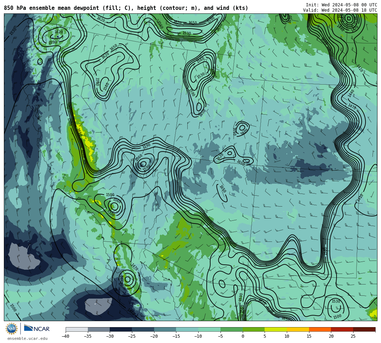The width and height of the screenshot is (381, 343).
Task: Click the NSF logo
Action: pyautogui.click(x=12, y=329)
